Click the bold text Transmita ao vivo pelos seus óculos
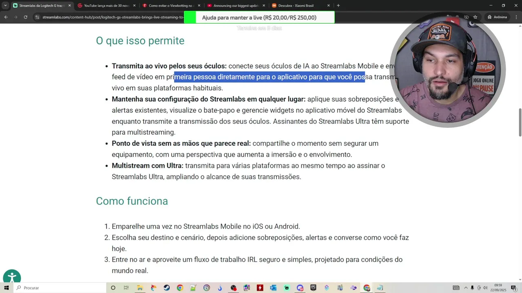This screenshot has height=293, width=522. click(169, 66)
